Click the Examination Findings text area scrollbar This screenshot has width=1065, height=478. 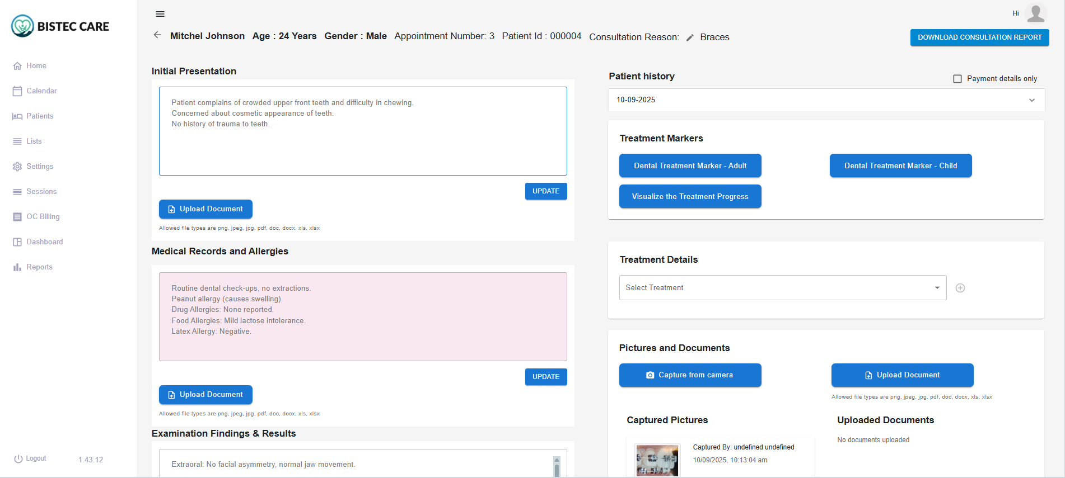(x=557, y=466)
